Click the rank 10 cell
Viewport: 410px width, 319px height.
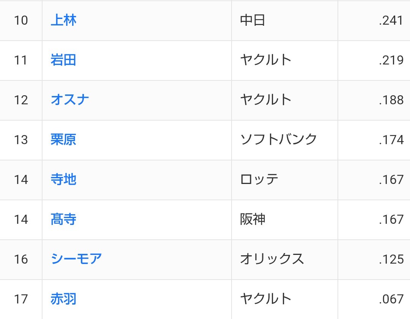click(x=21, y=20)
